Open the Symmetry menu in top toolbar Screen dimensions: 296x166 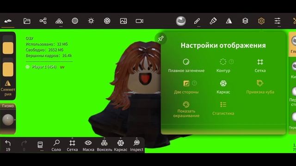(229, 21)
